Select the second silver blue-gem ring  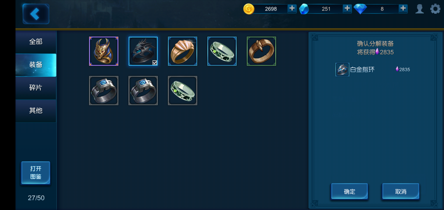click(143, 90)
